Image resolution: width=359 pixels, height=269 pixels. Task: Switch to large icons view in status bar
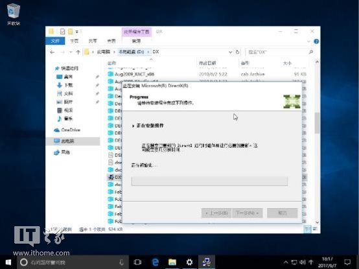point(315,229)
